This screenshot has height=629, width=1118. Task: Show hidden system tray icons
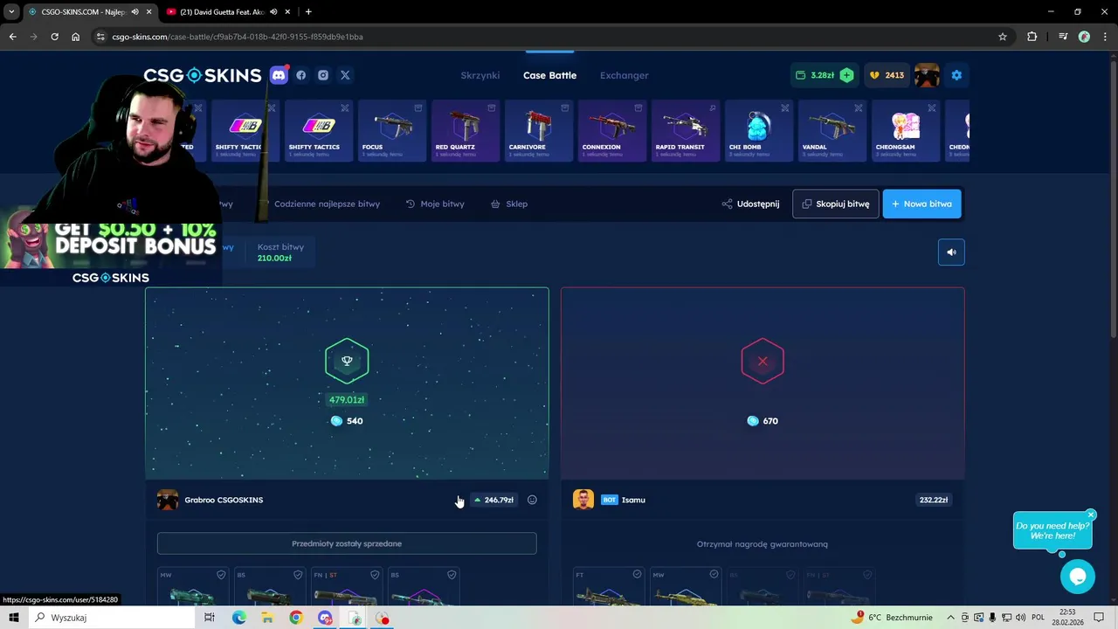tap(951, 618)
